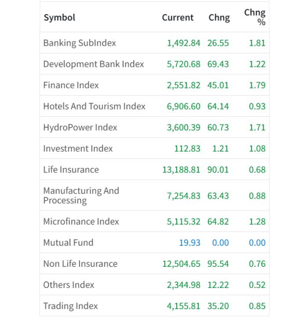The image size is (308, 328).
Task: Click Finance Index current value 2,551.82
Action: (183, 85)
